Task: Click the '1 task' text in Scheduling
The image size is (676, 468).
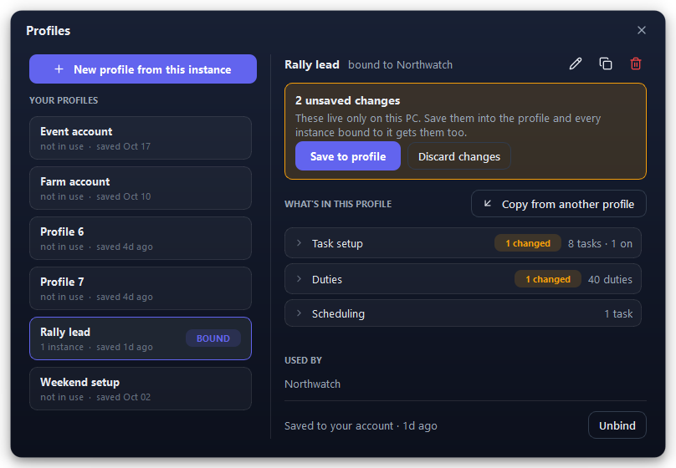Action: click(618, 314)
